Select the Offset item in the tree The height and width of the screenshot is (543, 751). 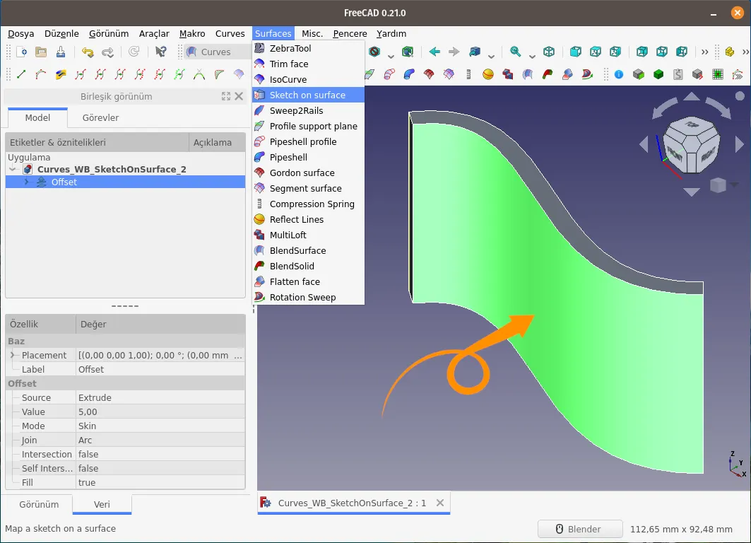125,182
